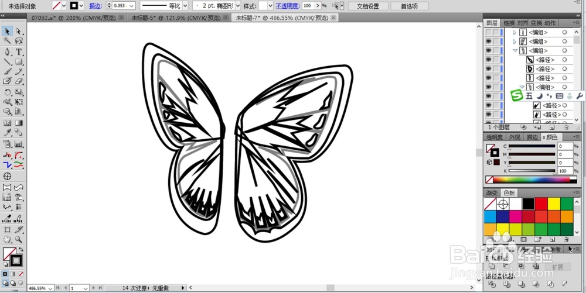Click the 首选项 button
Viewport: 586px width, 293px height.
pyautogui.click(x=409, y=6)
